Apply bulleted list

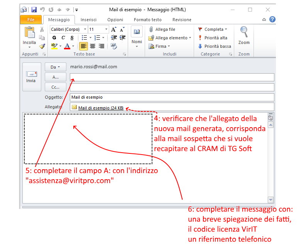(84, 38)
